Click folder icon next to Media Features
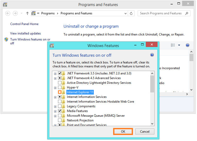Viewport: 197px width, 141px height. [63, 111]
